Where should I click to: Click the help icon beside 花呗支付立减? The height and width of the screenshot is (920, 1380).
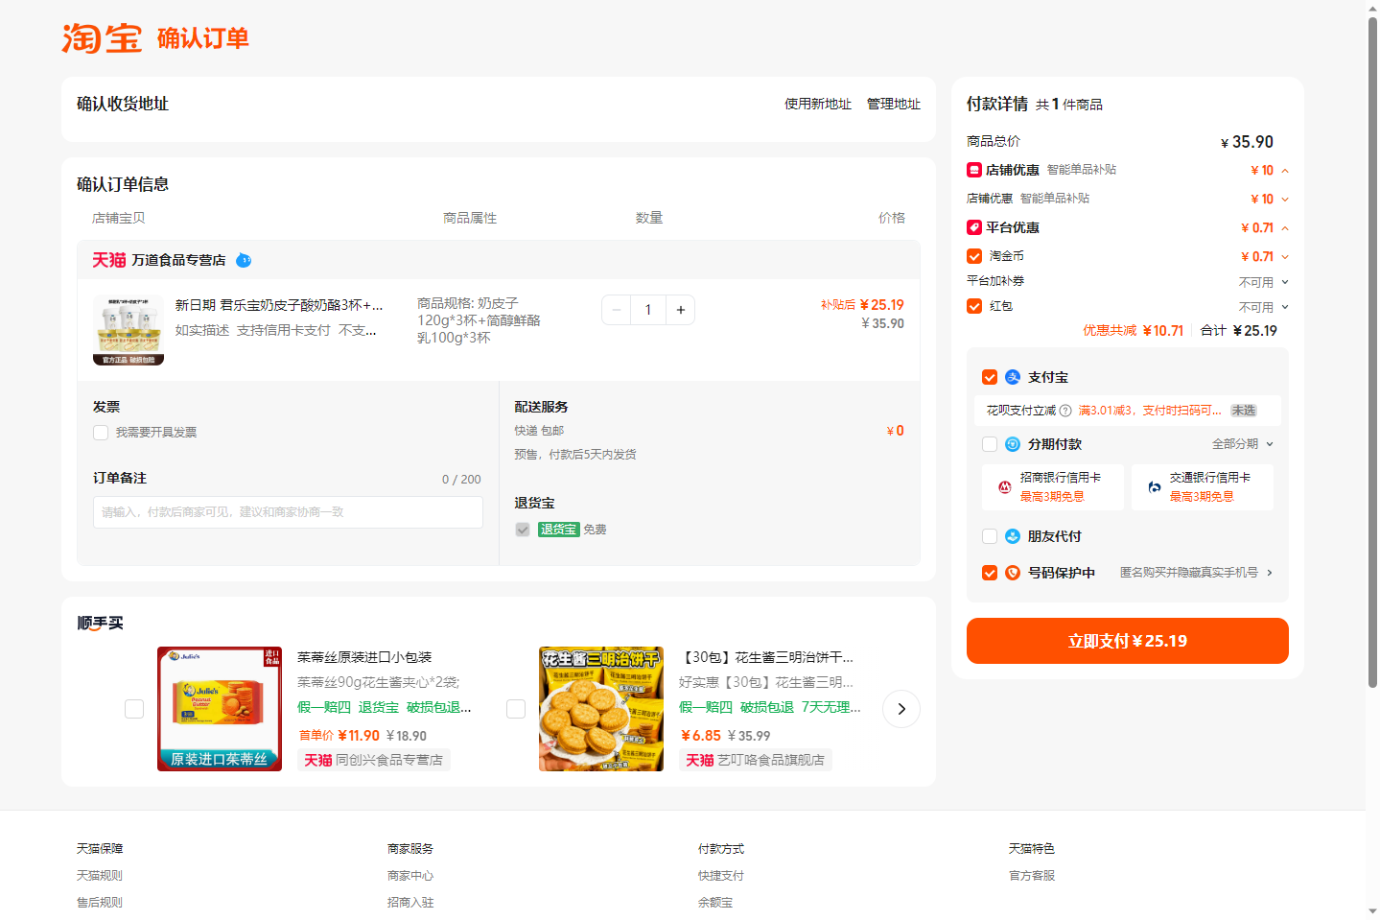tap(1065, 411)
